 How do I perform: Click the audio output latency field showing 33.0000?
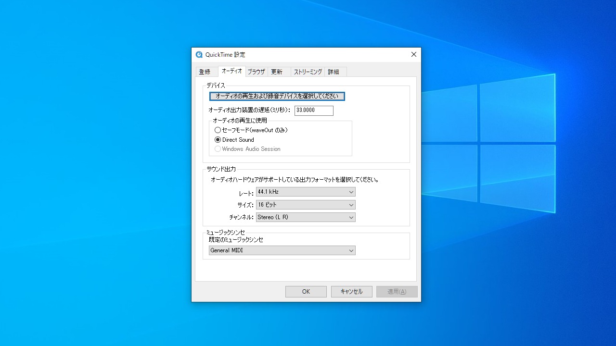click(314, 111)
